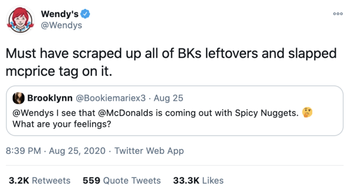Click the main tweet text about BKs leftovers

click(x=171, y=62)
